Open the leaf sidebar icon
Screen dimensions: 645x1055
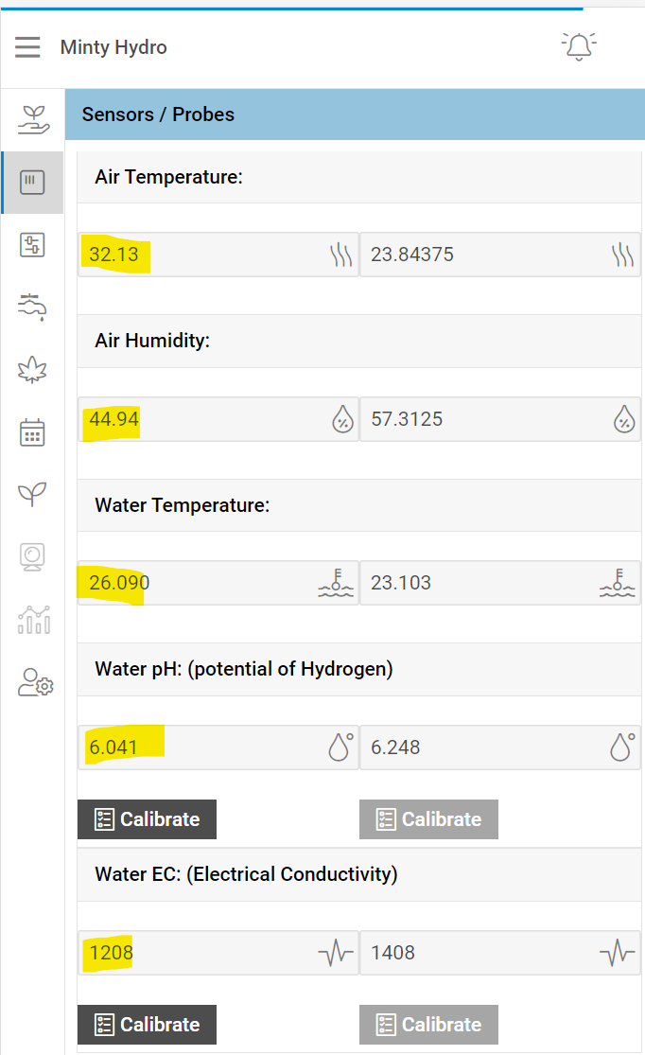click(33, 370)
